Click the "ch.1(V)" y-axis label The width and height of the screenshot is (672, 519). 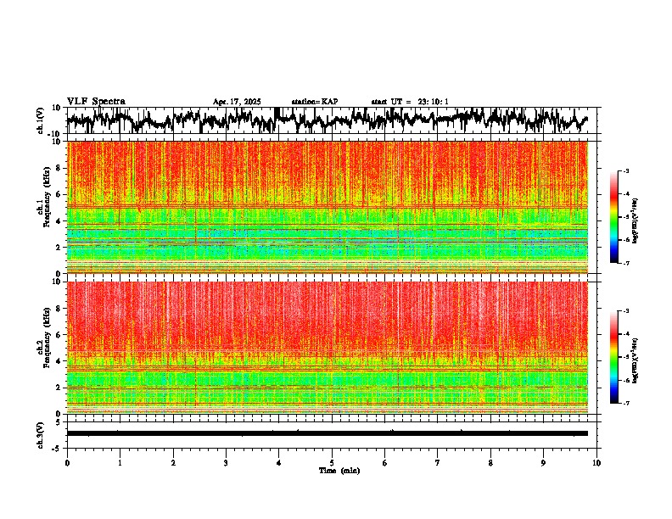point(41,120)
